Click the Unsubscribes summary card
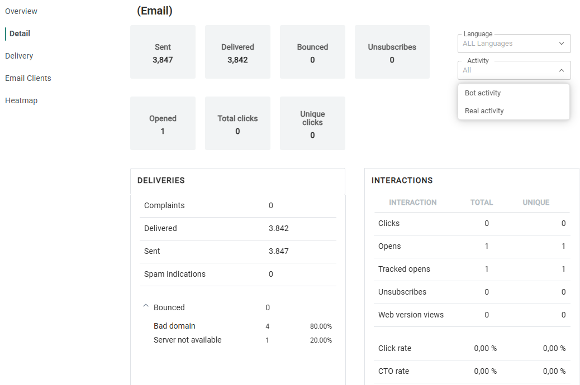This screenshot has width=580, height=385. (392, 52)
